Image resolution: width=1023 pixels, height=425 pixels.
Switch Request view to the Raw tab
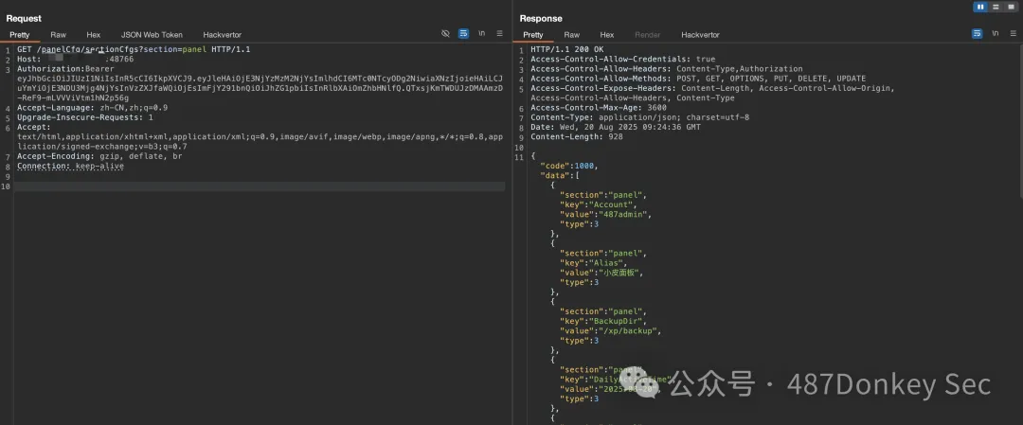(58, 34)
